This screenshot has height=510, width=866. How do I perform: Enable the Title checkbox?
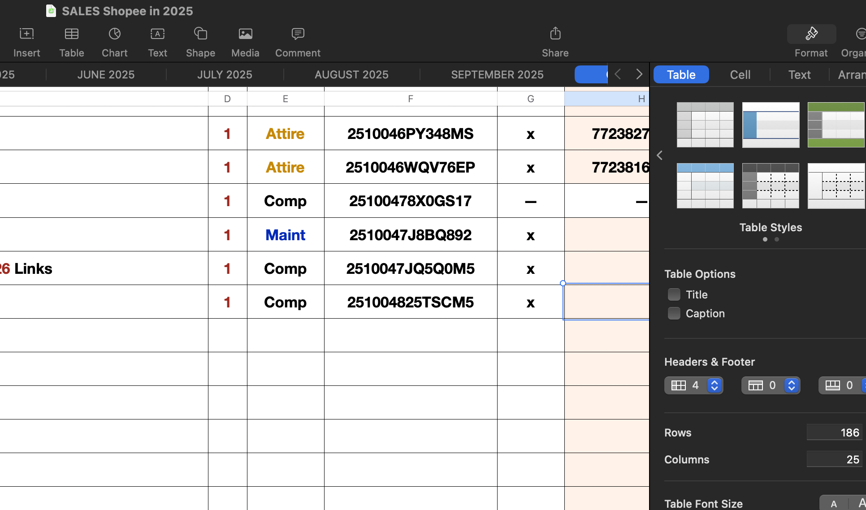pos(674,294)
